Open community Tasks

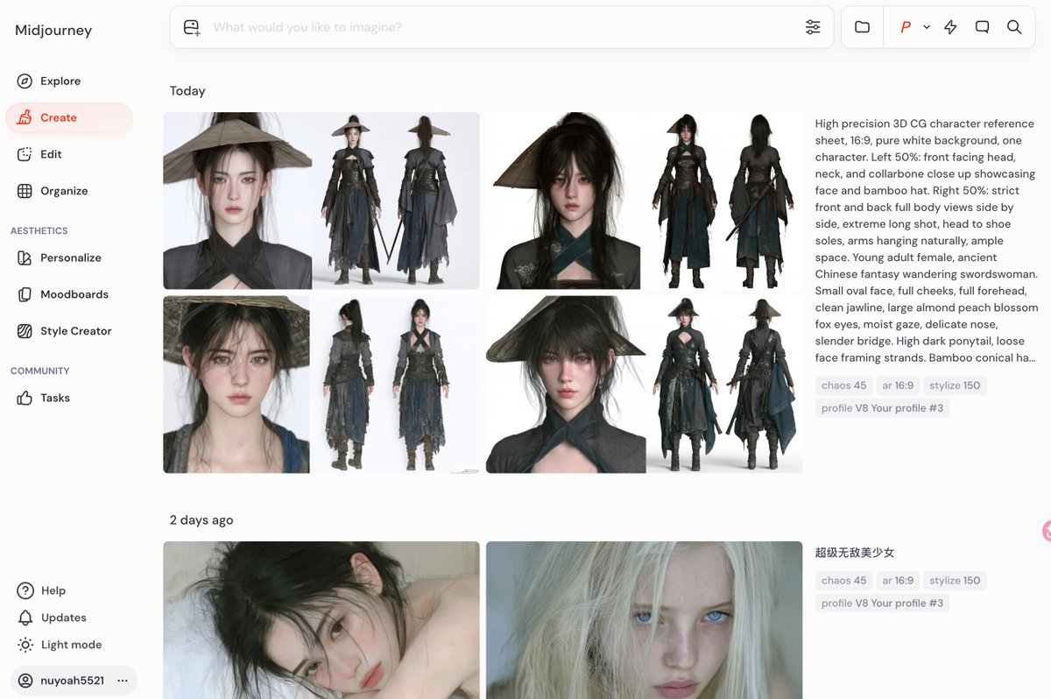point(54,398)
